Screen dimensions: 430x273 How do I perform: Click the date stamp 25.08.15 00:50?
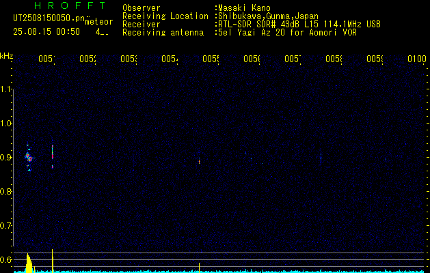46,32
